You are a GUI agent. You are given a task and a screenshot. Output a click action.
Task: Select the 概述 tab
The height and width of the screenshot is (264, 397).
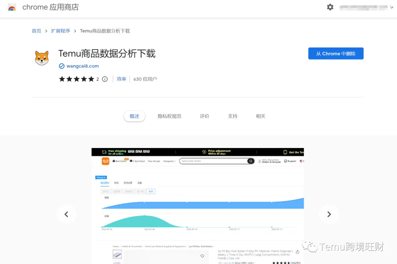coord(135,116)
